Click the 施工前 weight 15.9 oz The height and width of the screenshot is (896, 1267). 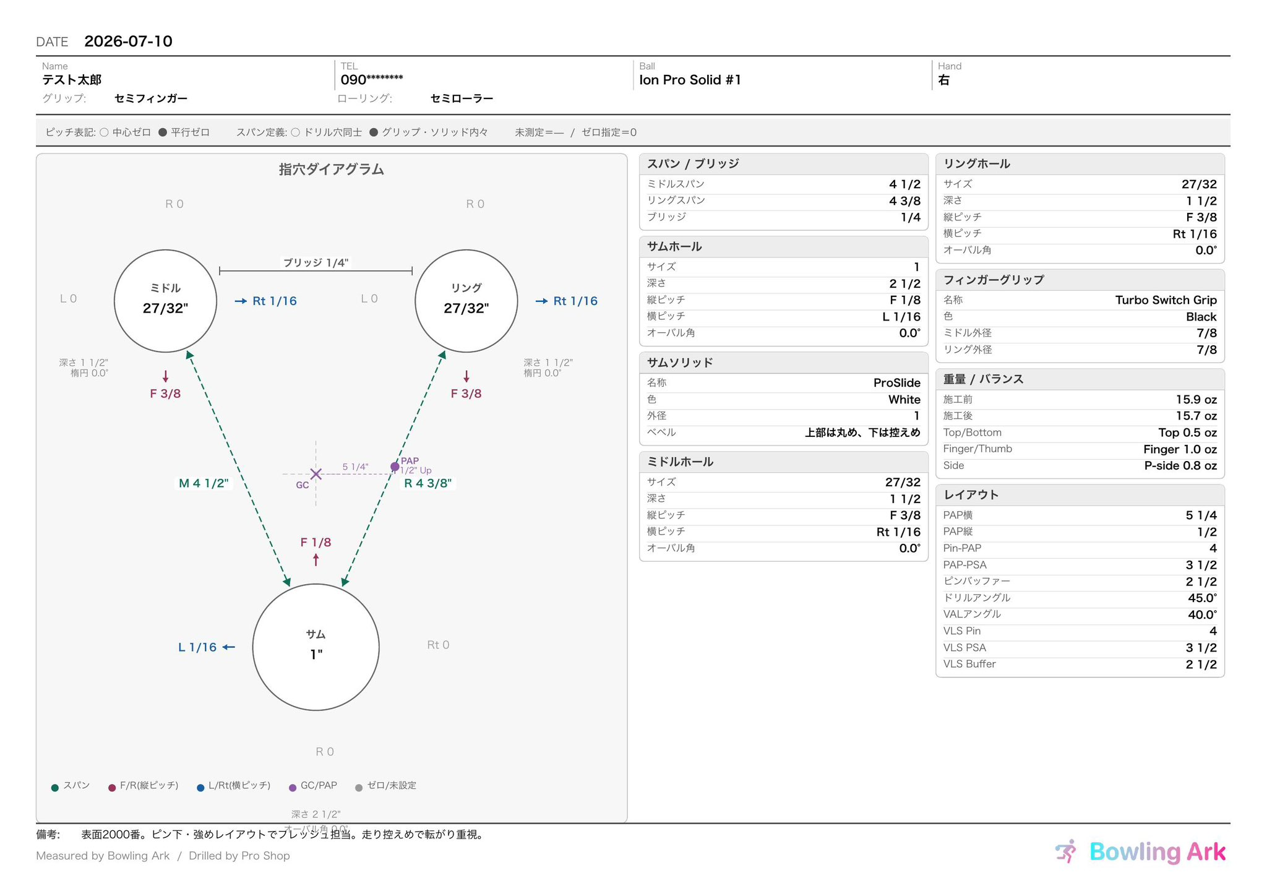pyautogui.click(x=1196, y=400)
